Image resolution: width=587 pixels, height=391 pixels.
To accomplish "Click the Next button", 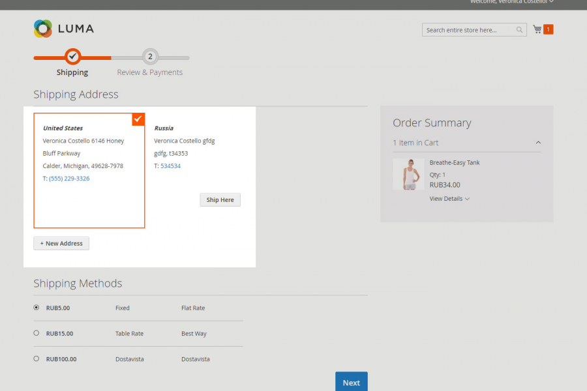I will pyautogui.click(x=351, y=382).
